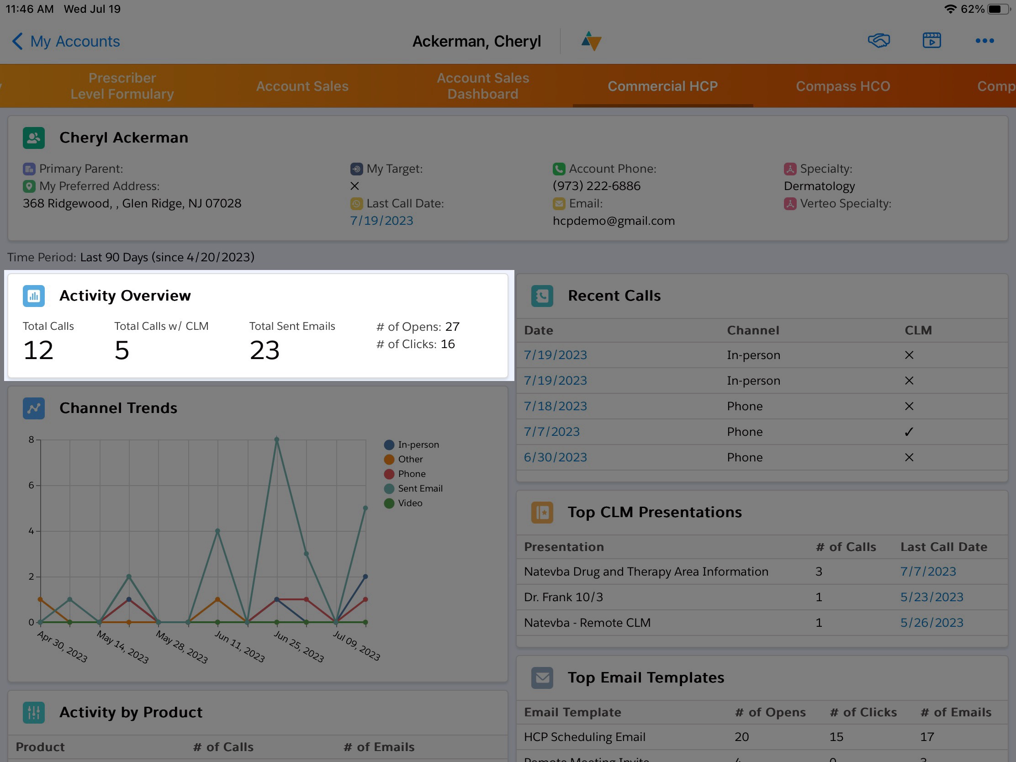Go back to My Accounts
The height and width of the screenshot is (762, 1016).
click(x=66, y=41)
